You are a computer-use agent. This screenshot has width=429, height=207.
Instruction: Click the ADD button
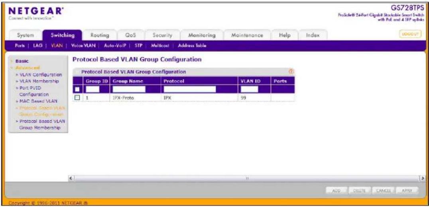(337, 190)
